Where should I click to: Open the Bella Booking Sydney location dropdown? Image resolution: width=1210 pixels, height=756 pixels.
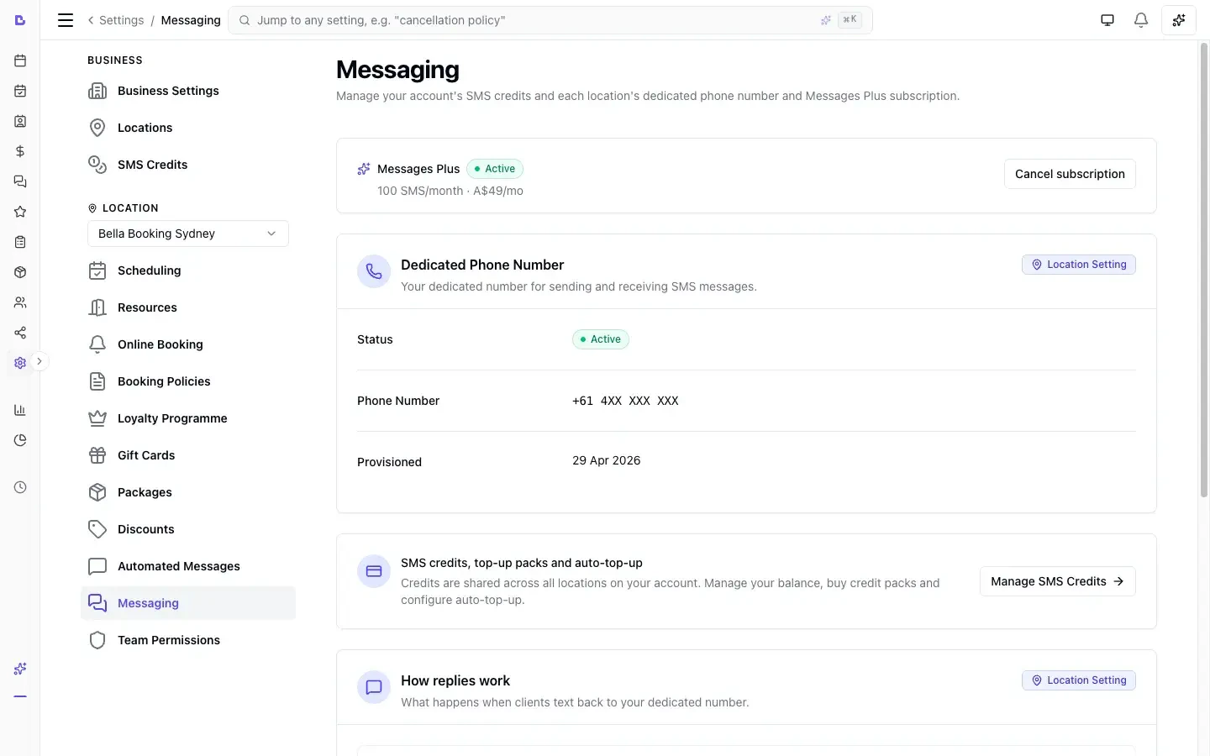pos(188,234)
